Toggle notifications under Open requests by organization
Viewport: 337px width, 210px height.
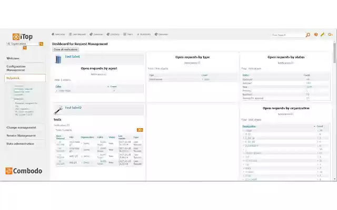pos(285,114)
